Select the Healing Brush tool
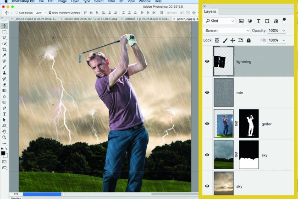Image resolution: width=298 pixels, height=199 pixels. [x=4, y=61]
